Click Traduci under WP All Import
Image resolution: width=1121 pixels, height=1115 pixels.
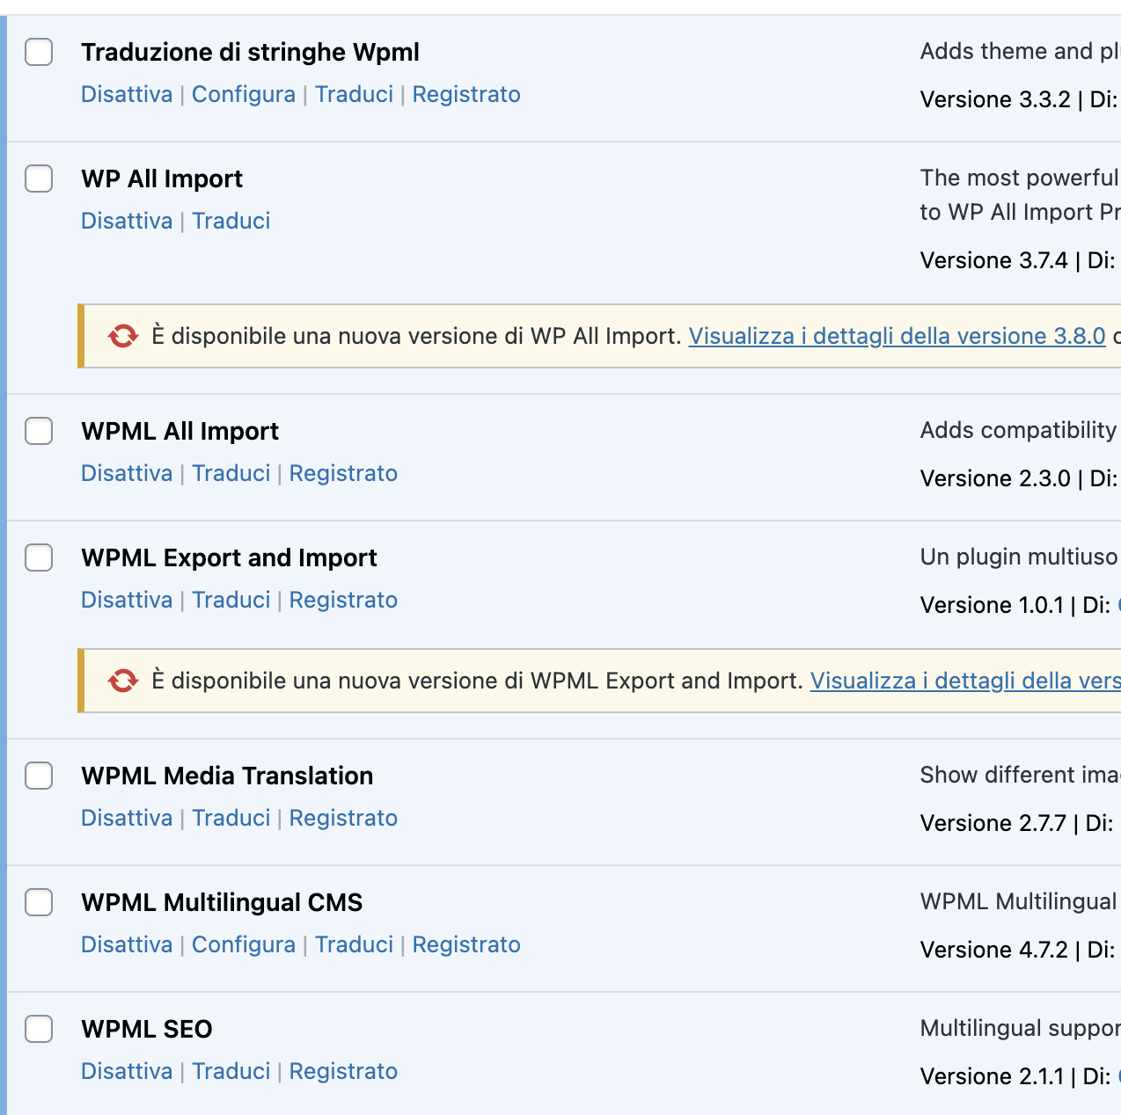pyautogui.click(x=231, y=221)
